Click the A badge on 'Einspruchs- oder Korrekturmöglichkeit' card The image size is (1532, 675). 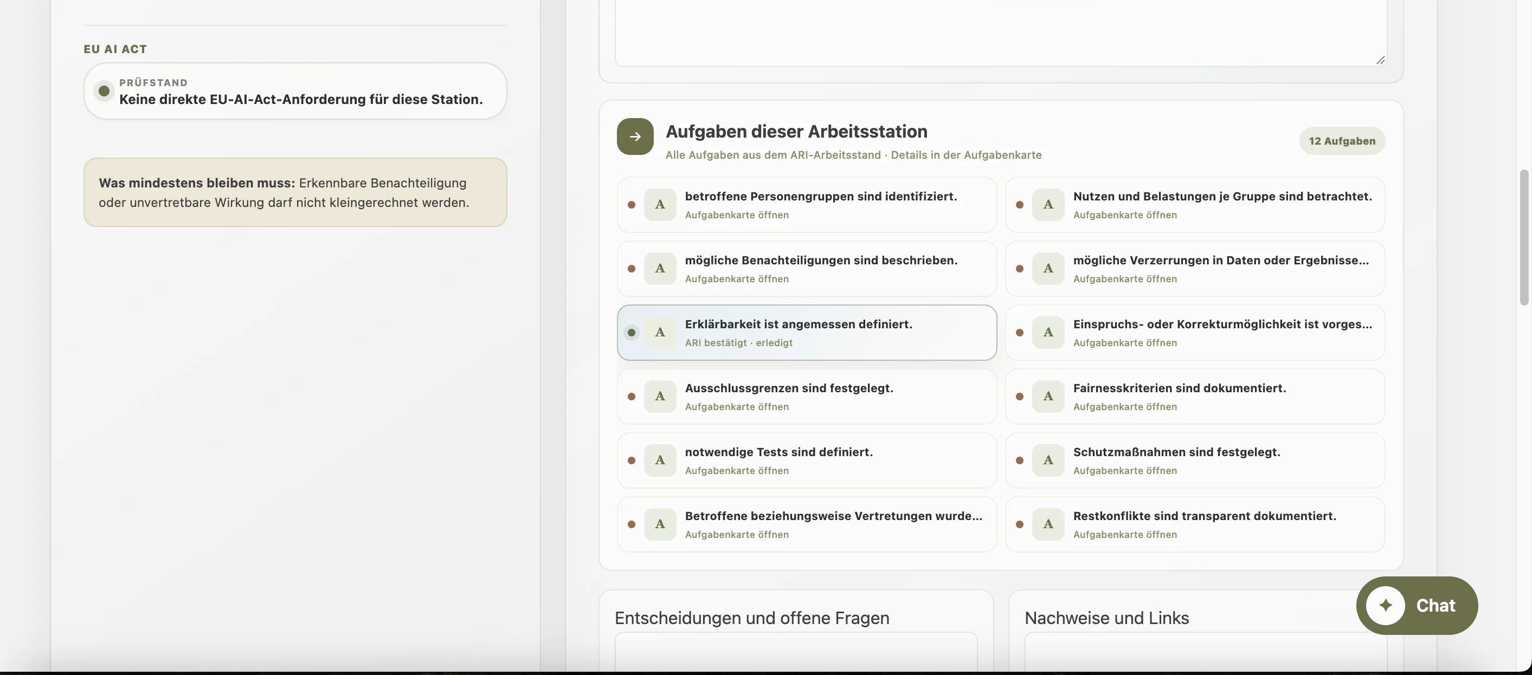(x=1048, y=332)
